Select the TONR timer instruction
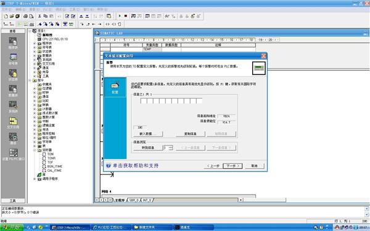The width and height of the screenshot is (370, 231). point(51,158)
